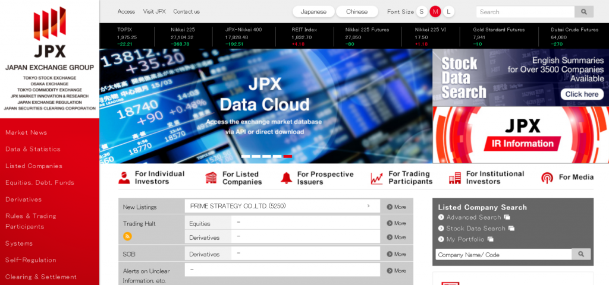Click the REIT Index ticker

304,37
